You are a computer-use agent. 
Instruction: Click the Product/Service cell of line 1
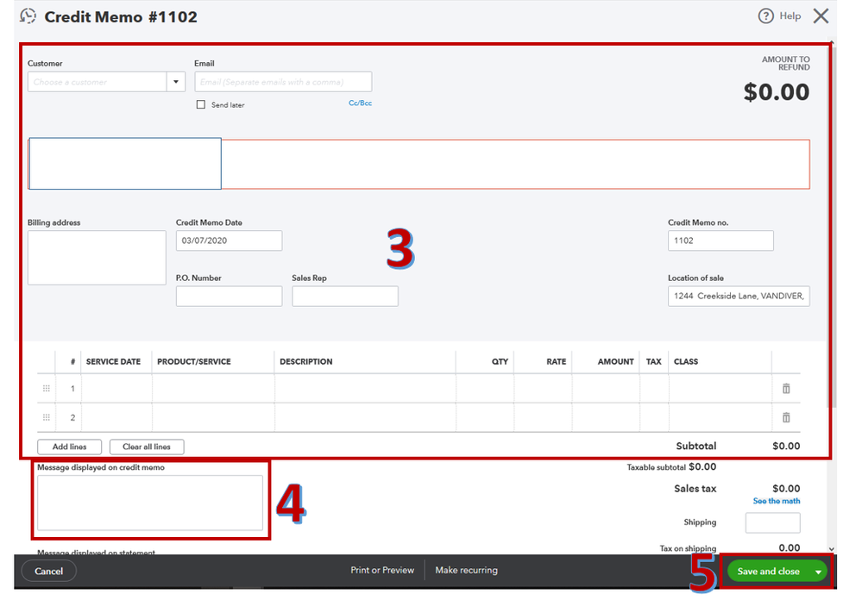click(213, 389)
